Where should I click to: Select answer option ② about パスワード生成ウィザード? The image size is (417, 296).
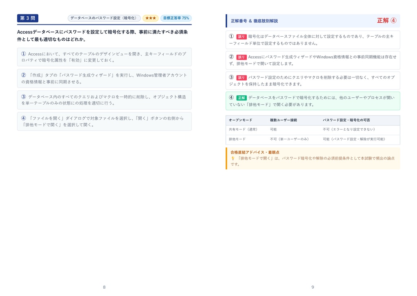click(x=104, y=79)
